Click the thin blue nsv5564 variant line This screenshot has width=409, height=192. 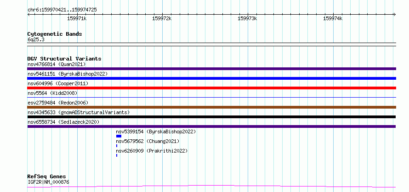211,98
